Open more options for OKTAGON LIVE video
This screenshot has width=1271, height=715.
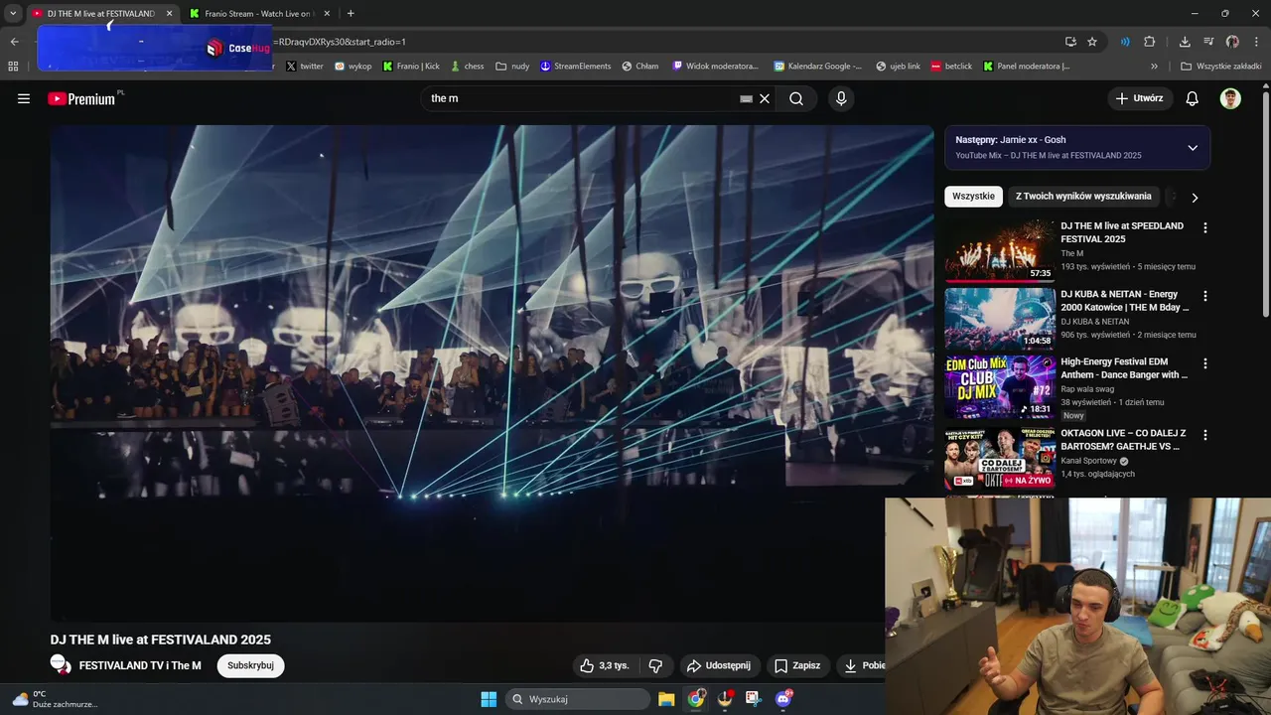tap(1205, 435)
